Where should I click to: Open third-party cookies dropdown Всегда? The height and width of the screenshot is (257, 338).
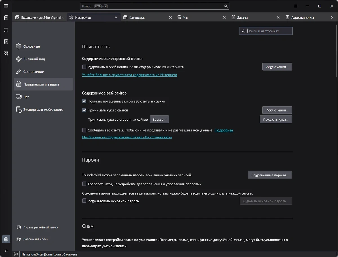point(159,119)
